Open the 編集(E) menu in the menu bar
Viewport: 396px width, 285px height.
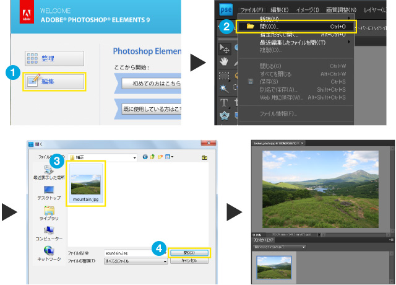(279, 10)
